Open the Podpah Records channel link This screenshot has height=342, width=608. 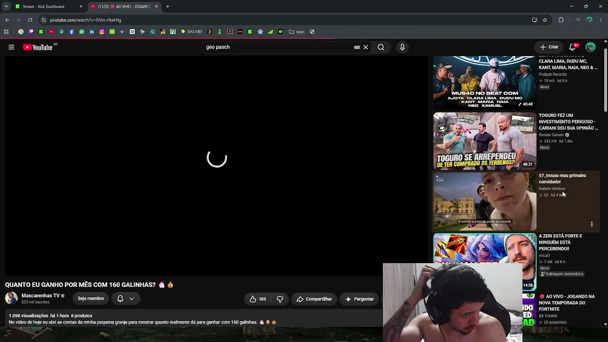pyautogui.click(x=553, y=75)
